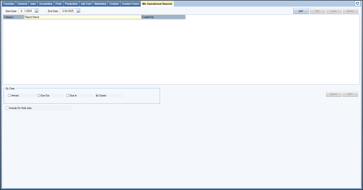
Task: Open the Job Cost tab
Action: [86, 4]
